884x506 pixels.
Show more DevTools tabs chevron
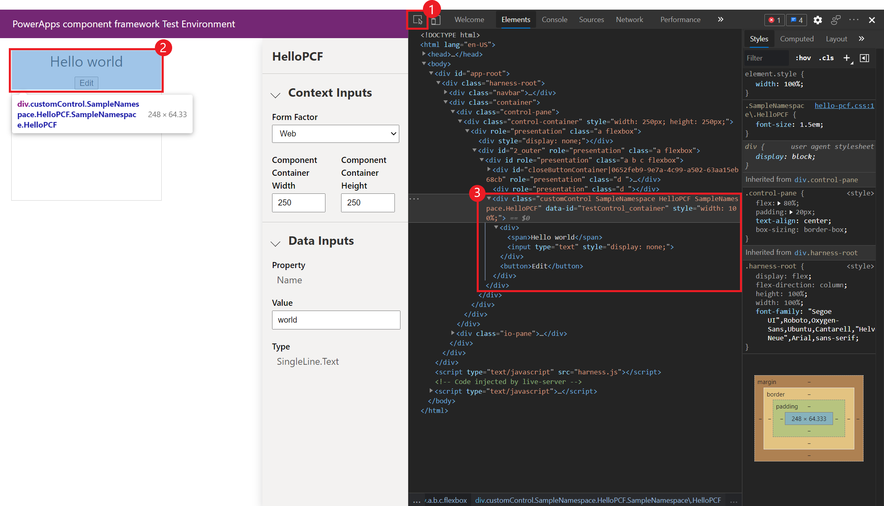[721, 19]
